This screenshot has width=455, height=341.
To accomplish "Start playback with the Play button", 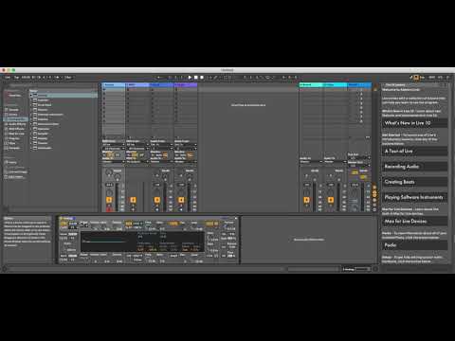I will click(x=190, y=78).
